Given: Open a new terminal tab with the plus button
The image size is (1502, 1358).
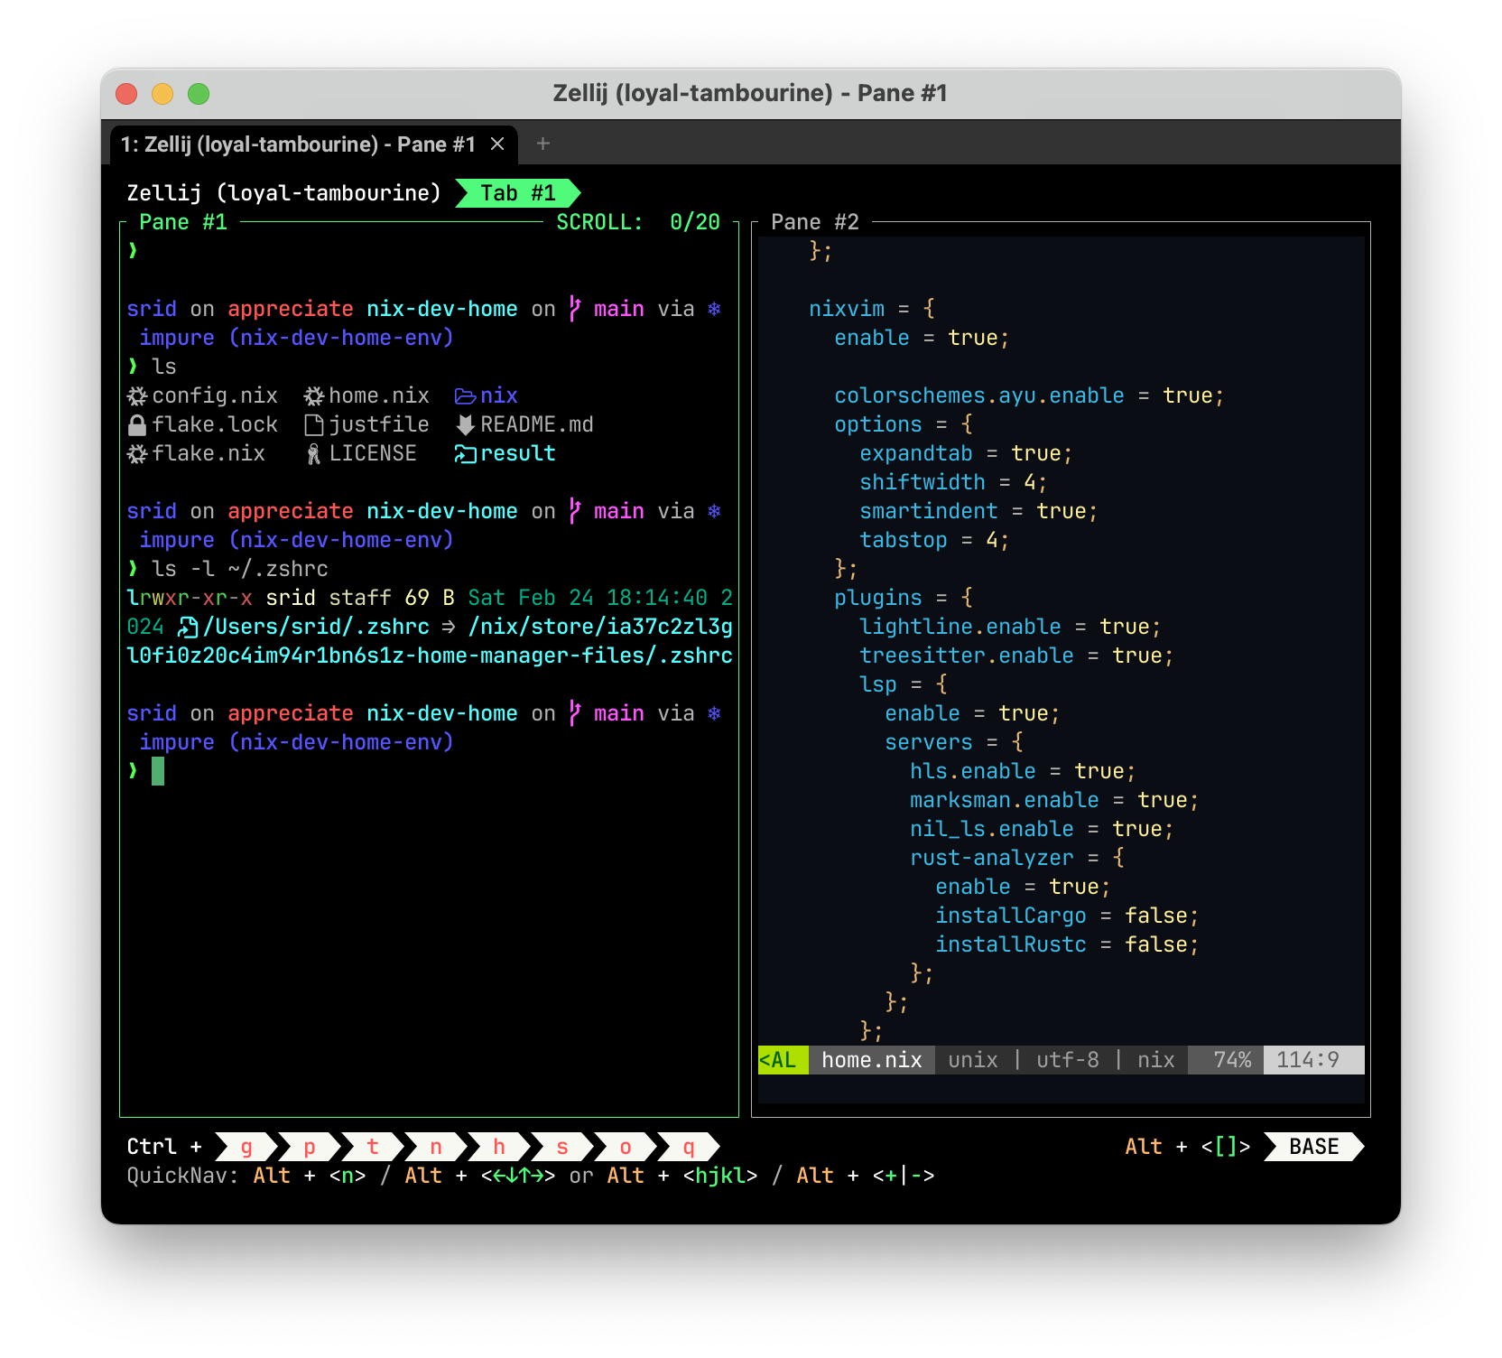Looking at the screenshot, I should tap(542, 144).
